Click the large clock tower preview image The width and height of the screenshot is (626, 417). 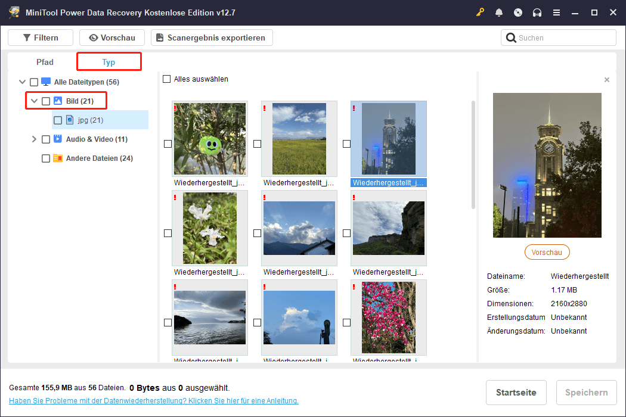coord(547,165)
